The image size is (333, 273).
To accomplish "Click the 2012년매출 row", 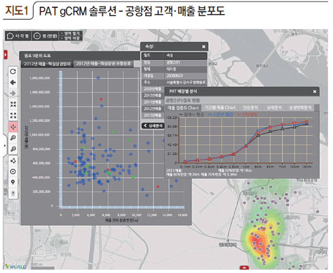I will click(x=153, y=109).
